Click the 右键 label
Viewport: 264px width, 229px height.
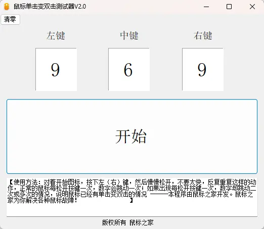pyautogui.click(x=203, y=35)
